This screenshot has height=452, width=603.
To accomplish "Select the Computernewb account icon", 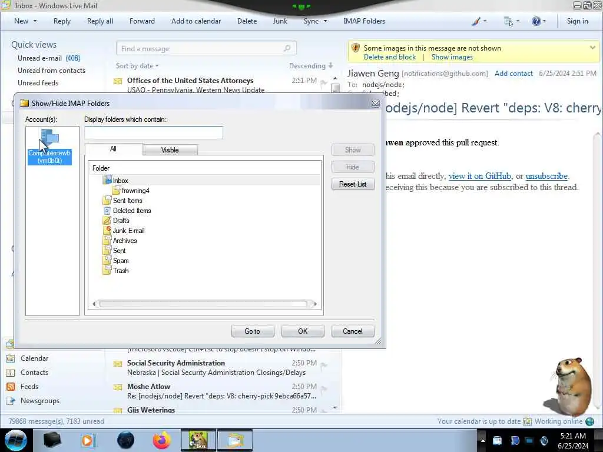I will tap(49, 147).
